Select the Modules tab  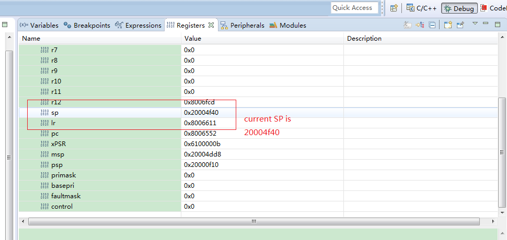click(x=288, y=25)
